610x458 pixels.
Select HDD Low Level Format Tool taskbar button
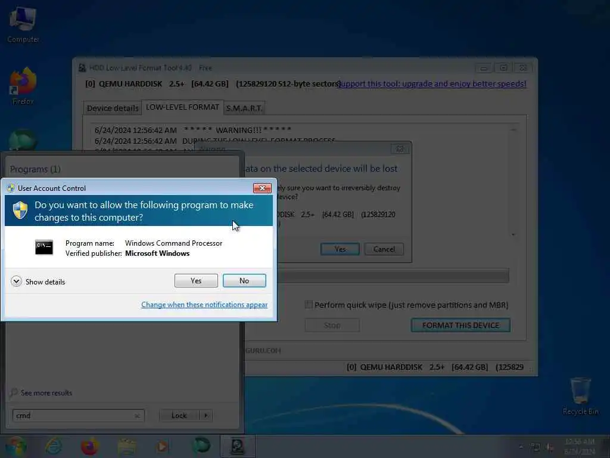pos(238,446)
